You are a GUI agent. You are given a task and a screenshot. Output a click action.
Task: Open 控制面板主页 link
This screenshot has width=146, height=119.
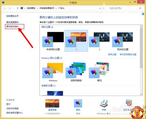(13, 16)
